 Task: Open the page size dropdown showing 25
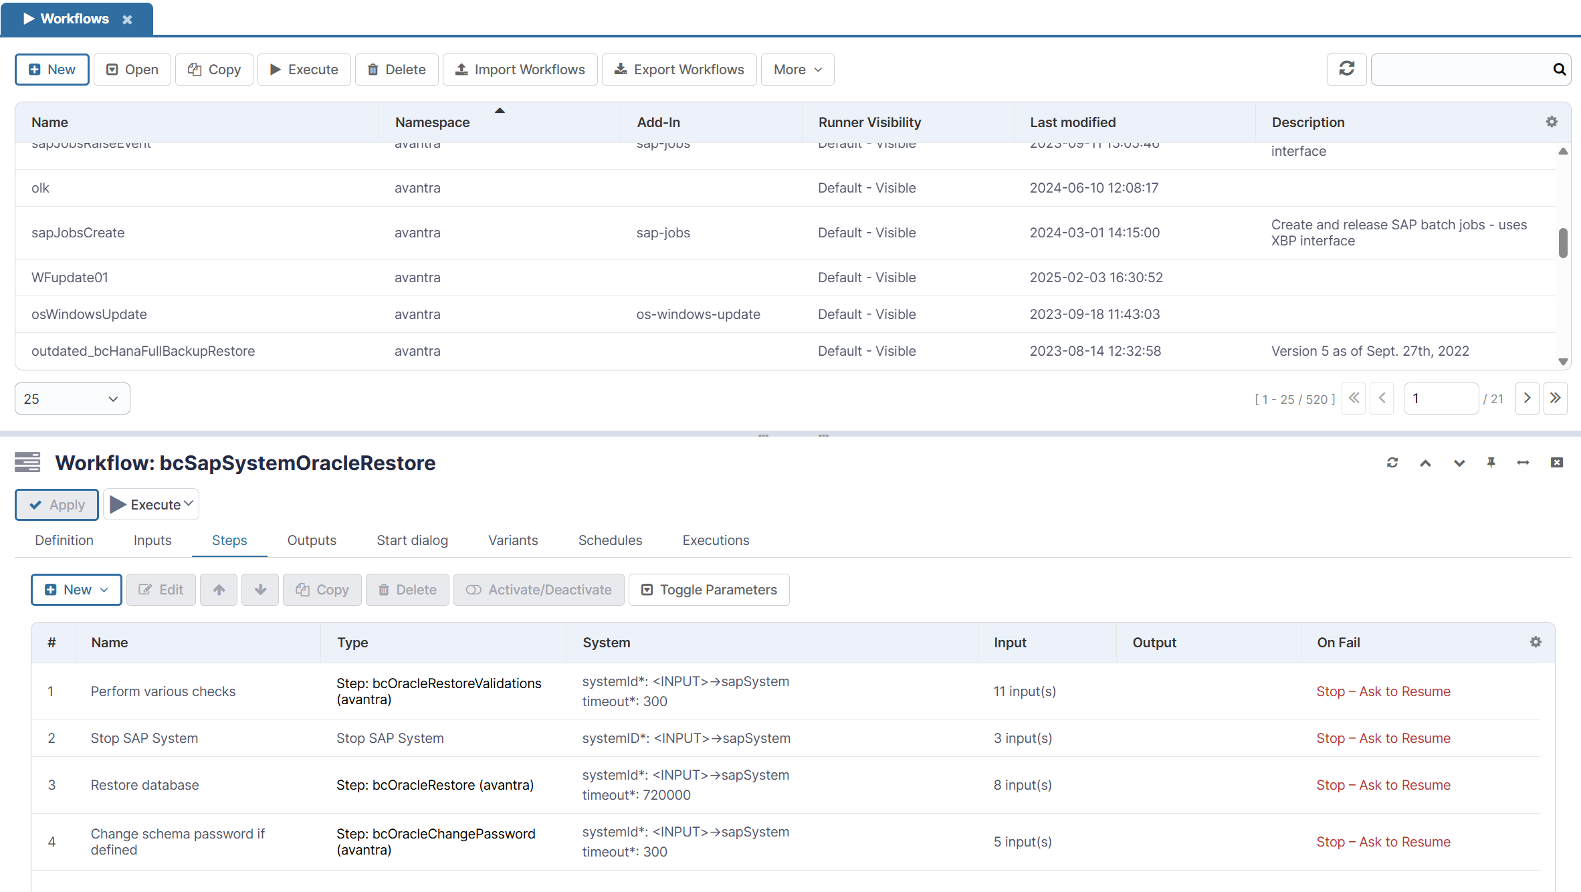(x=72, y=398)
